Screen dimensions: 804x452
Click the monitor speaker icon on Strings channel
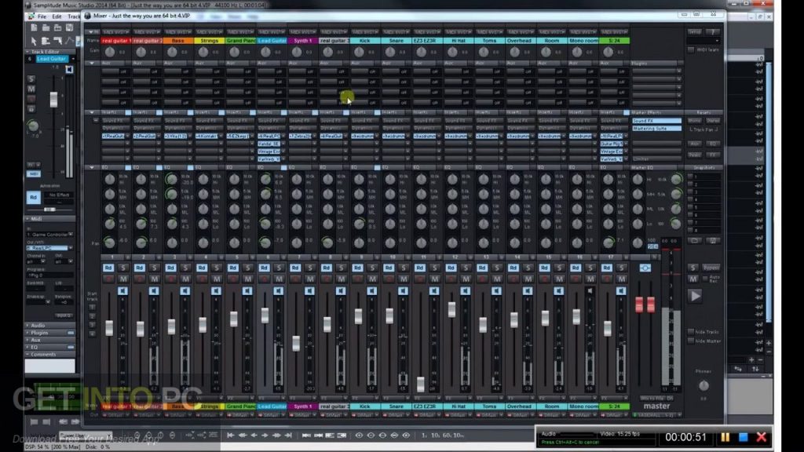pos(216,290)
